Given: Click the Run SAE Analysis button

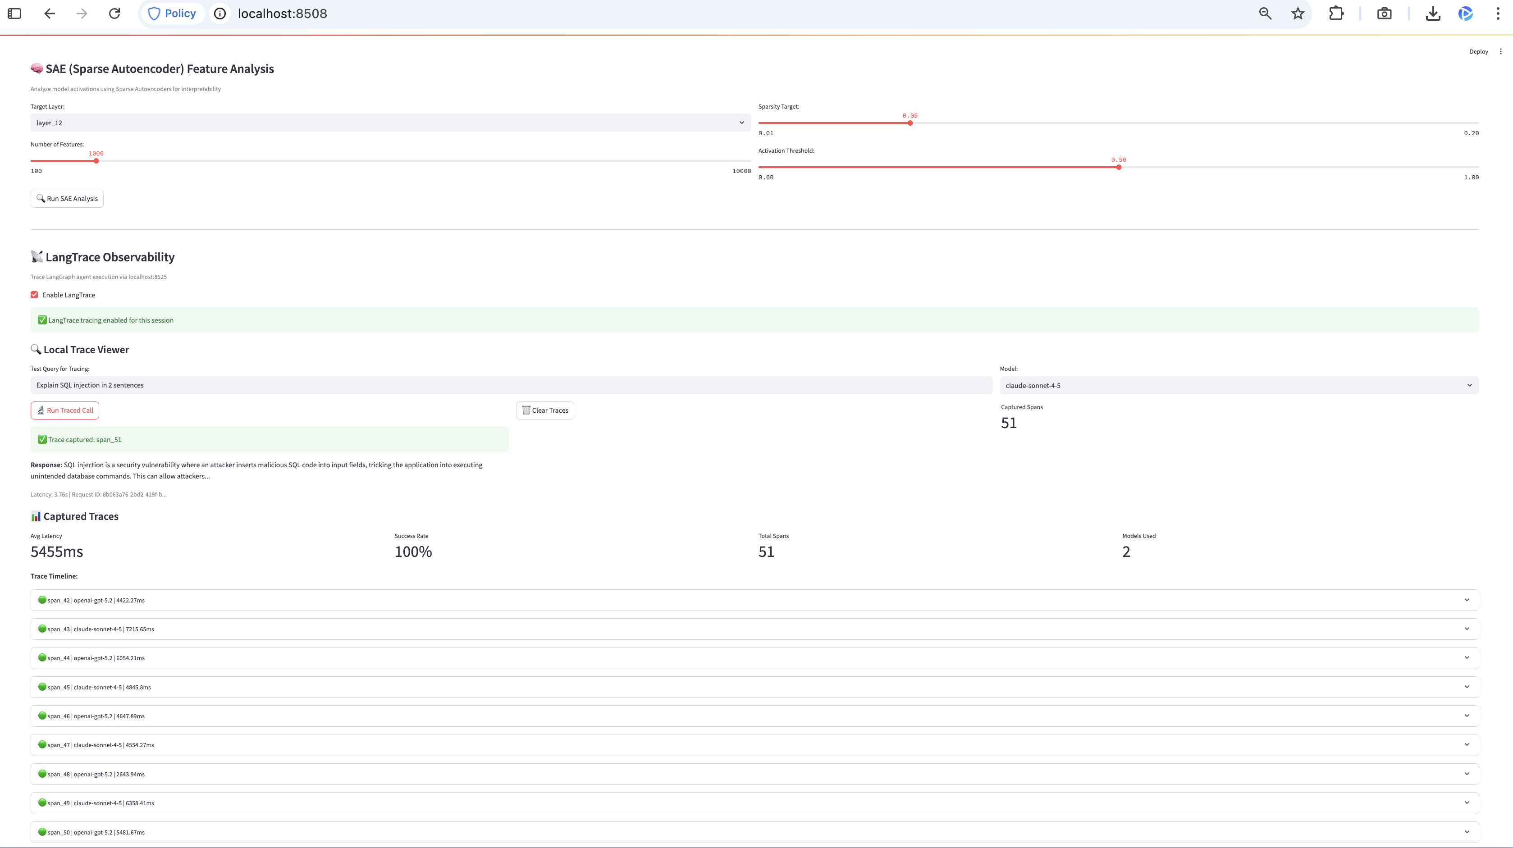Looking at the screenshot, I should click(67, 199).
